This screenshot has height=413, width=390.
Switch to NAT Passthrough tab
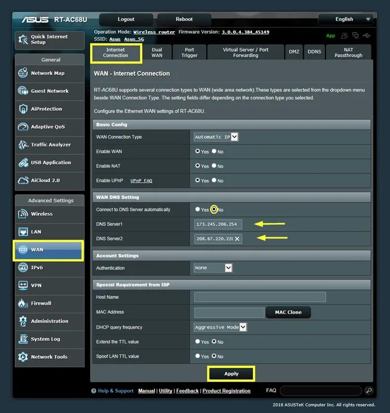[x=348, y=53]
